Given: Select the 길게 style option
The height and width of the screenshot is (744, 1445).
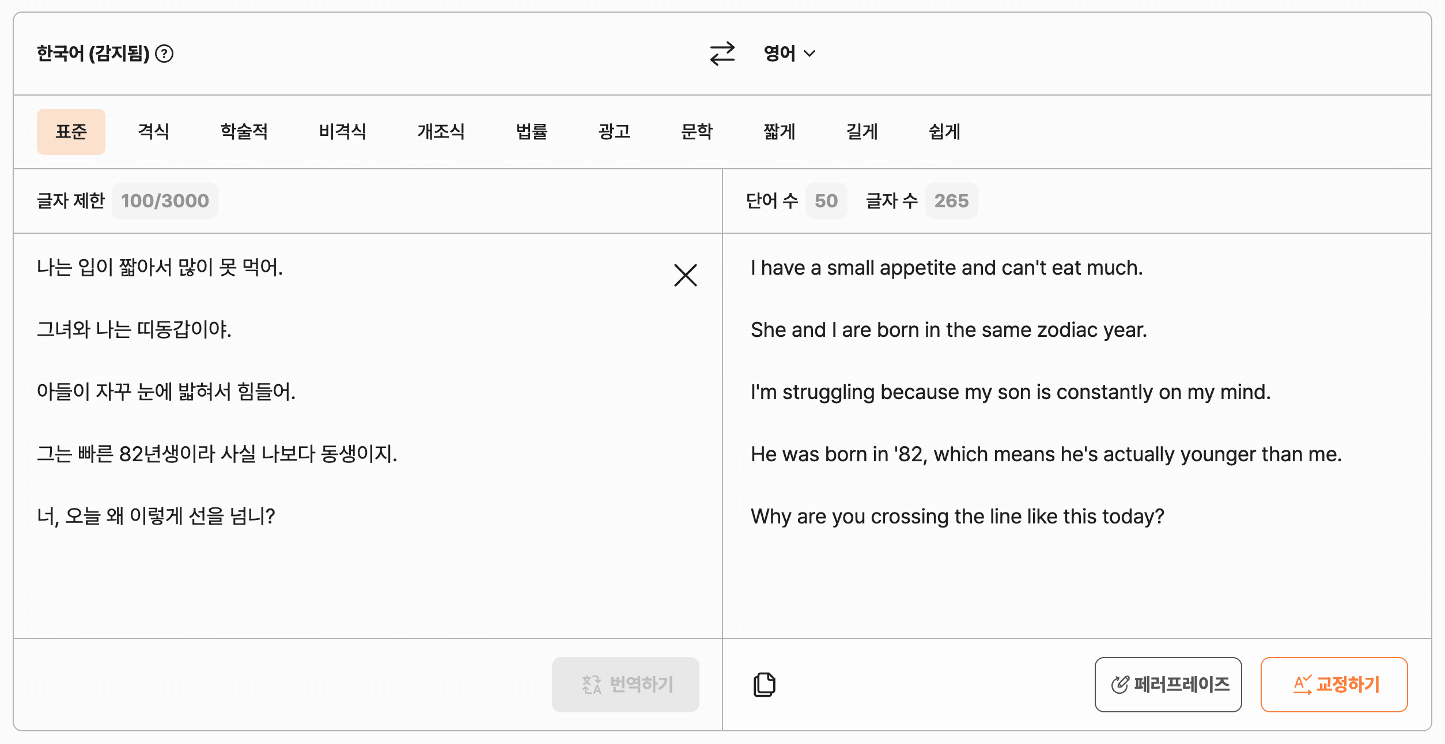Looking at the screenshot, I should click(x=861, y=132).
